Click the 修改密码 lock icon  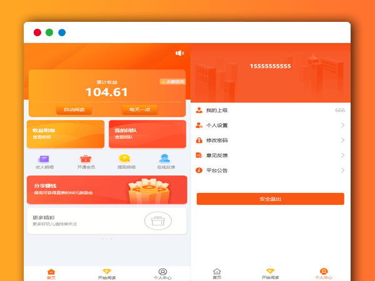[199, 140]
